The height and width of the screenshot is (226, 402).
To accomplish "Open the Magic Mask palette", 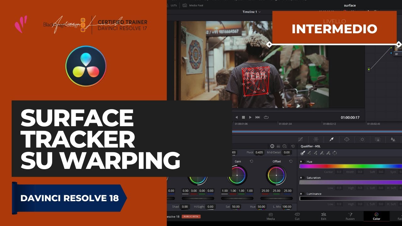I will coord(378,139).
